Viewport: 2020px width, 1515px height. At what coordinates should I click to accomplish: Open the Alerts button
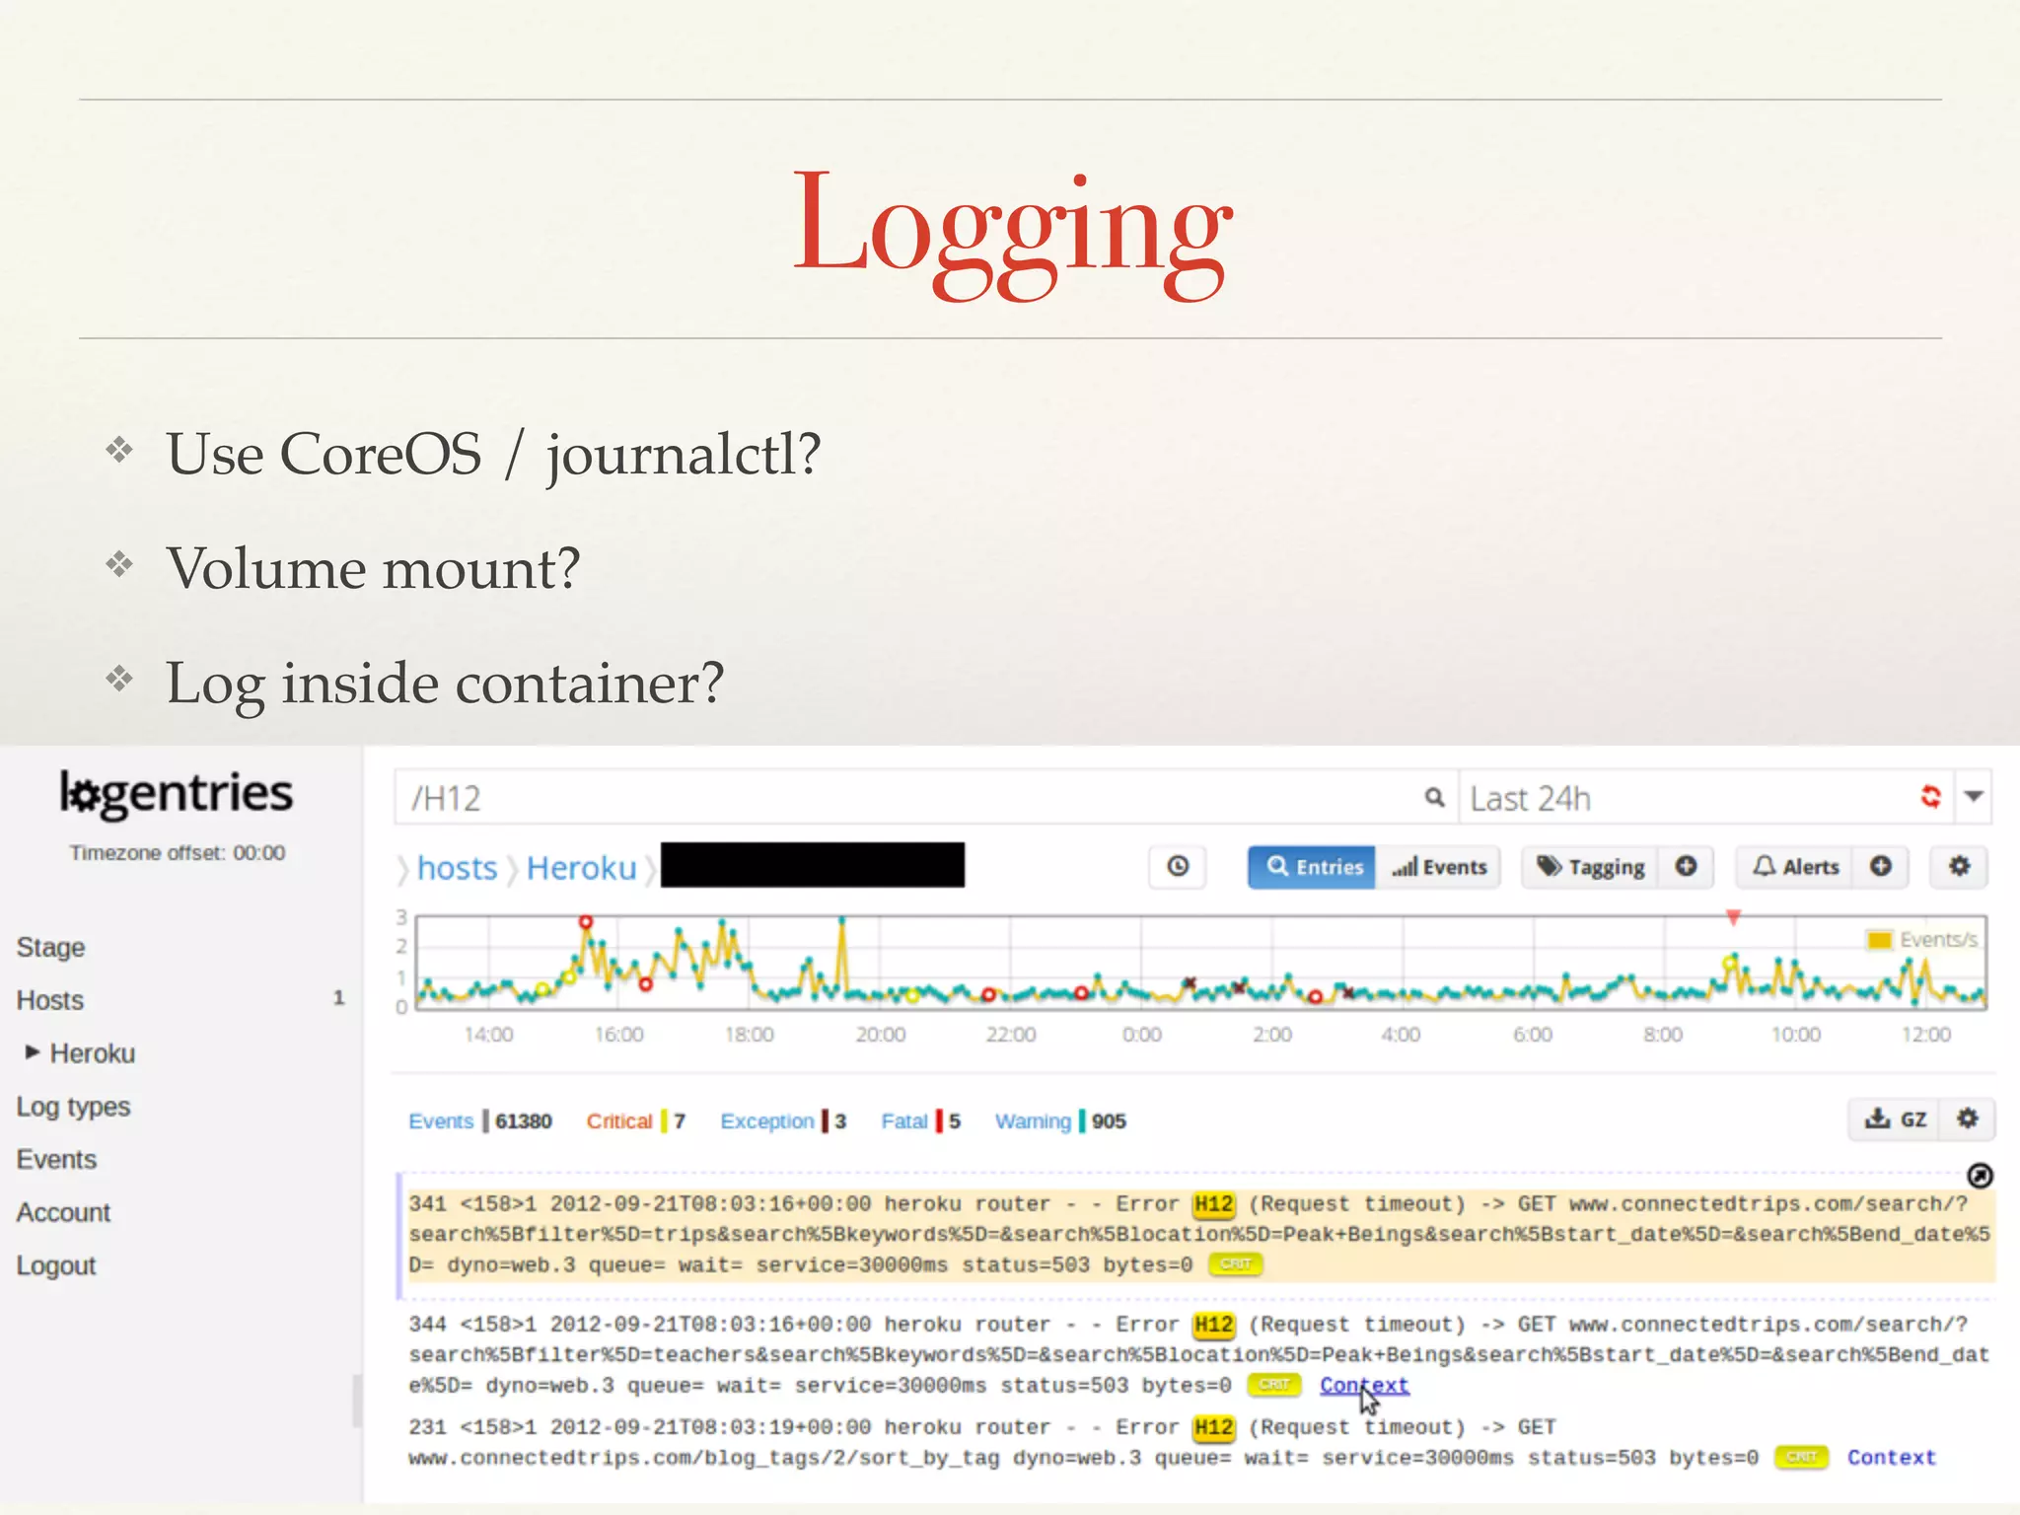[1794, 867]
